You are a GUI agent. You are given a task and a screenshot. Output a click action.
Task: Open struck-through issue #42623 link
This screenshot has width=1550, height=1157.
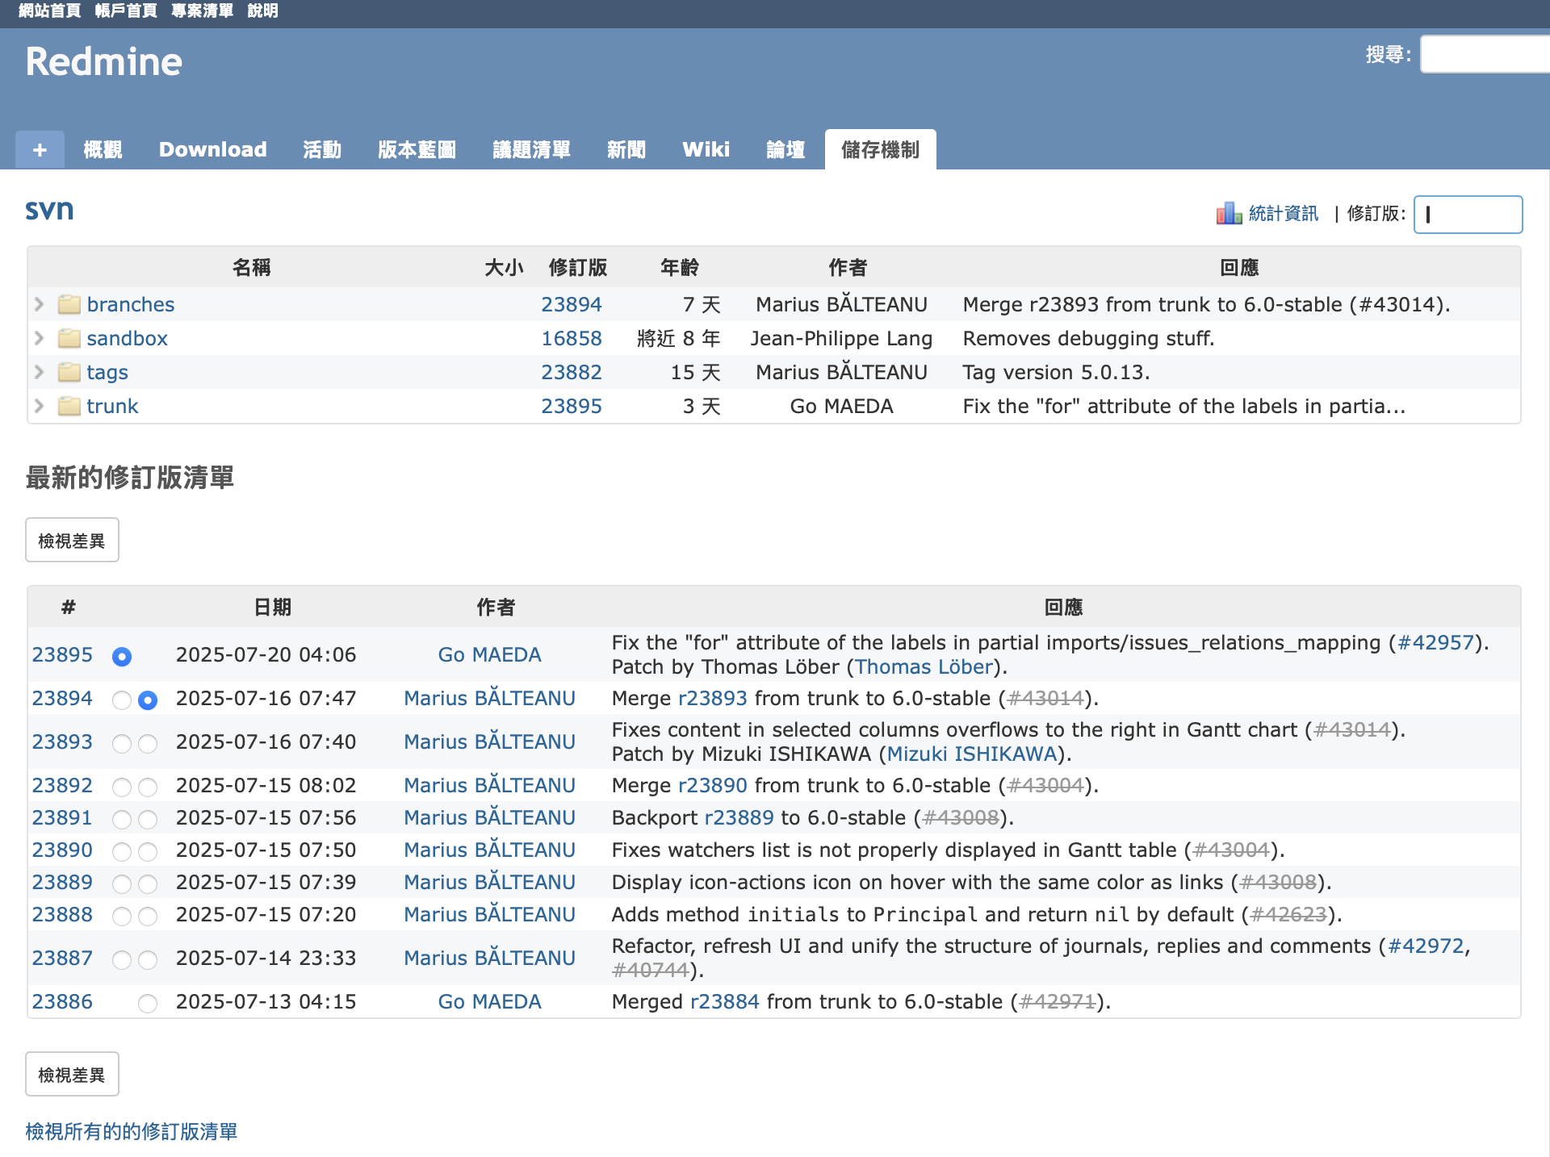(x=1288, y=914)
